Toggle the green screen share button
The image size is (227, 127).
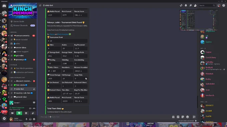pos(19,113)
